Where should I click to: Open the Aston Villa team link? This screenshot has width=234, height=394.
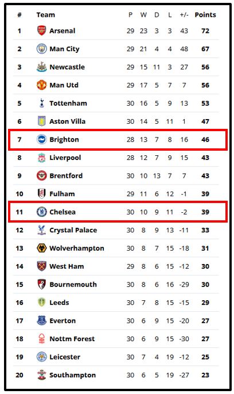click(x=68, y=121)
